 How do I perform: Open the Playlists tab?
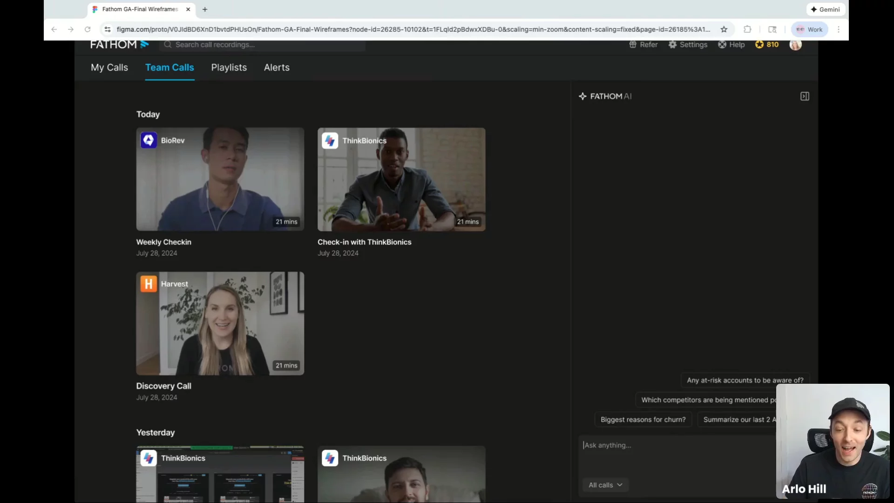[229, 68]
